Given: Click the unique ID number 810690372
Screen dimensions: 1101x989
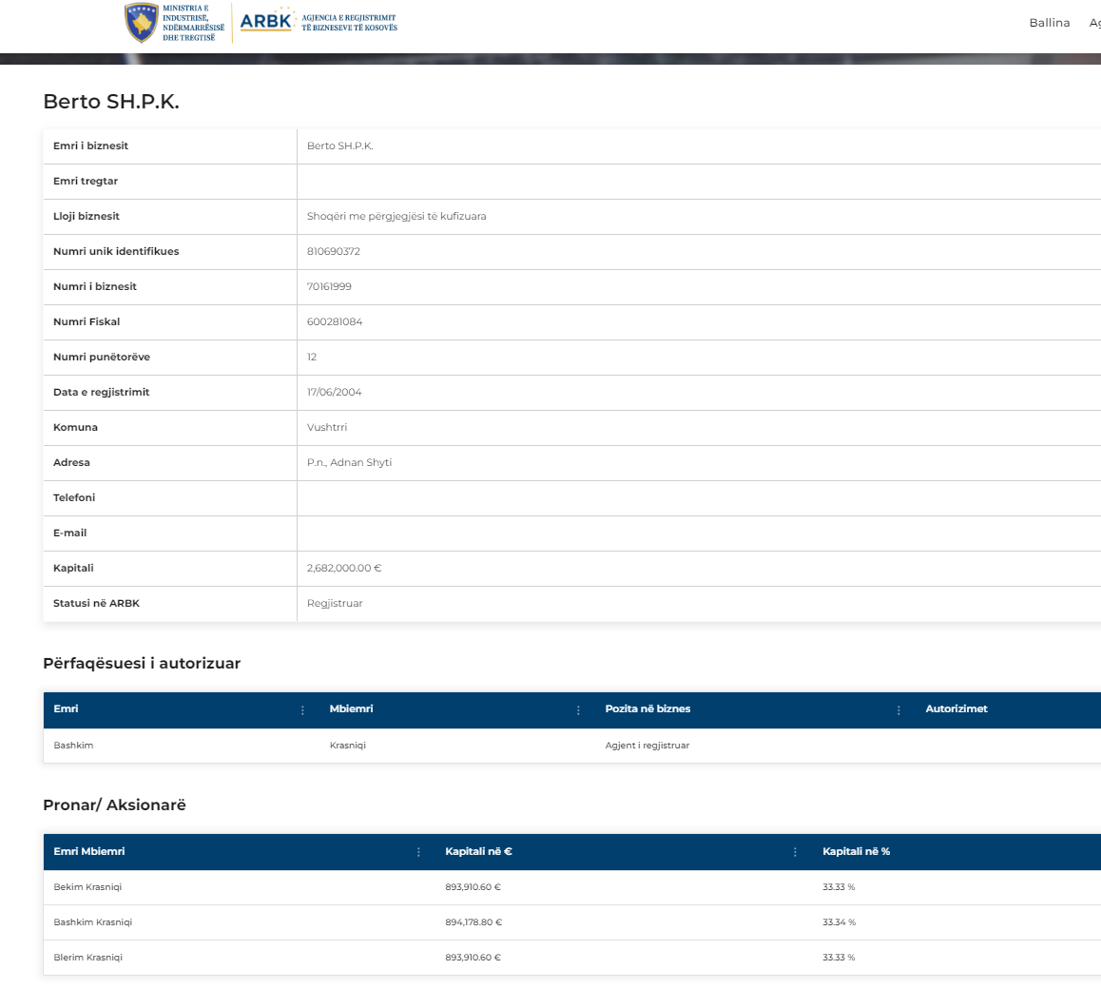Looking at the screenshot, I should 334,252.
